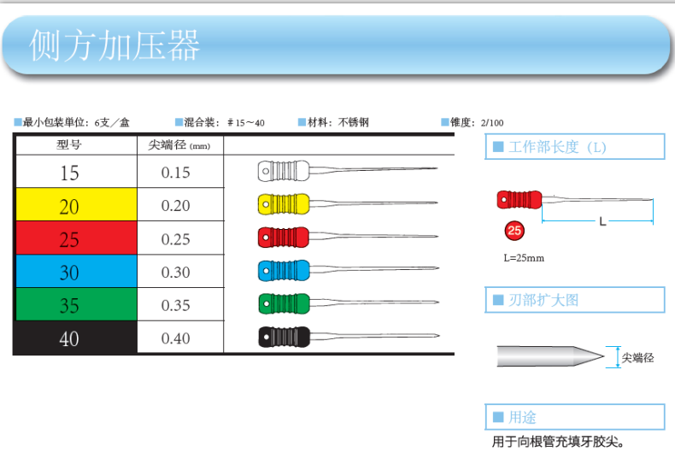Click the white size 15 spreader image
The height and width of the screenshot is (464, 675).
pyautogui.click(x=348, y=171)
